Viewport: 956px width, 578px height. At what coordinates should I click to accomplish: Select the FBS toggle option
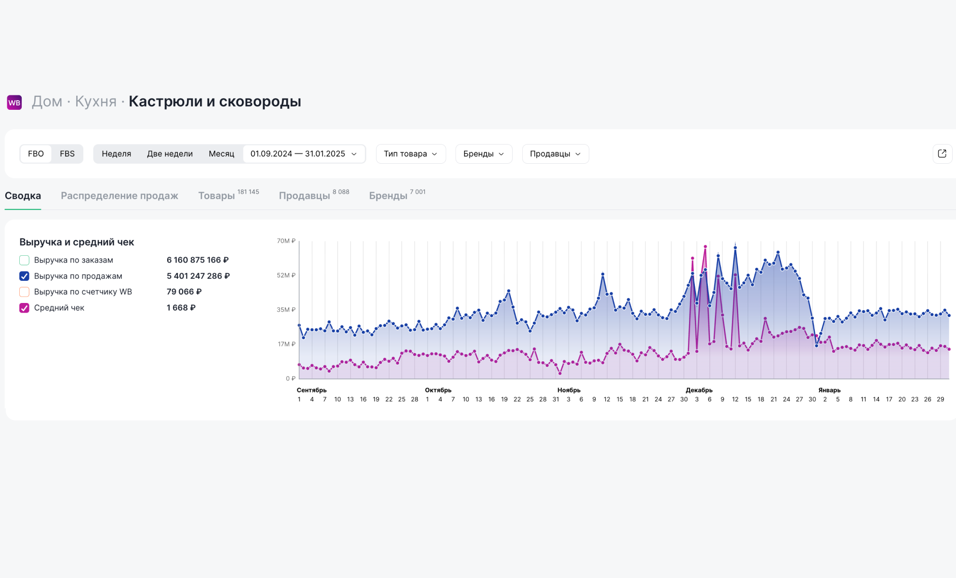click(x=67, y=154)
